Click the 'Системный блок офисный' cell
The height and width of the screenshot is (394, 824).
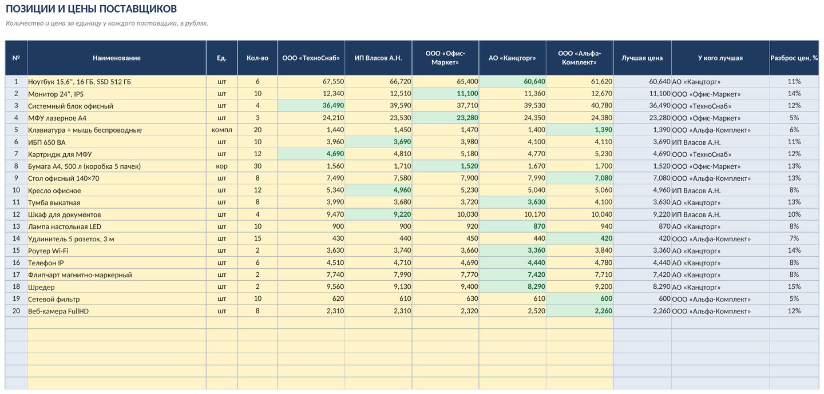[117, 106]
